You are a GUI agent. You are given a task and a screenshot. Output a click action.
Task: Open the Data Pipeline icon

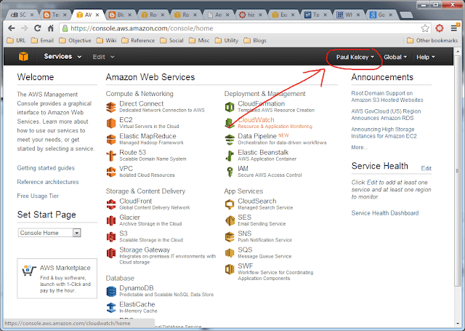[230, 140]
